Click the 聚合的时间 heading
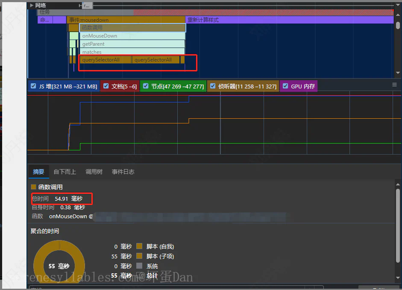The width and height of the screenshot is (402, 290). coord(45,231)
